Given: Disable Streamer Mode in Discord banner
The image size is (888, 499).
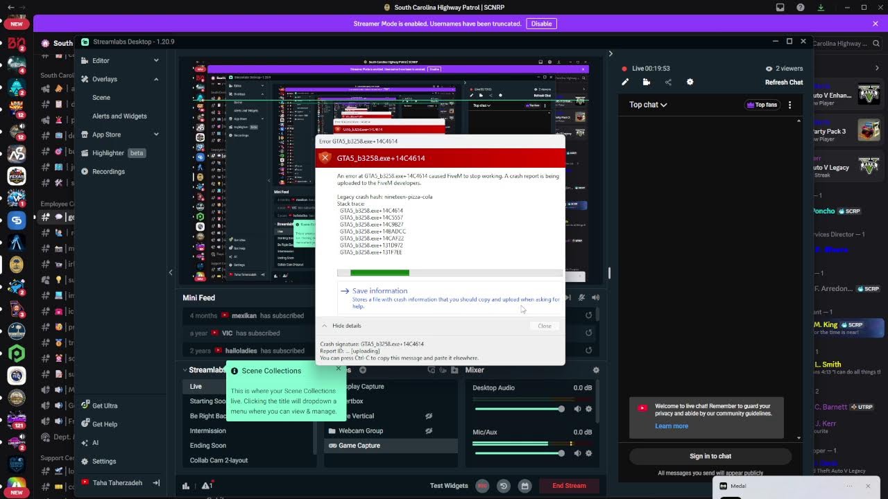Looking at the screenshot, I should click(541, 24).
